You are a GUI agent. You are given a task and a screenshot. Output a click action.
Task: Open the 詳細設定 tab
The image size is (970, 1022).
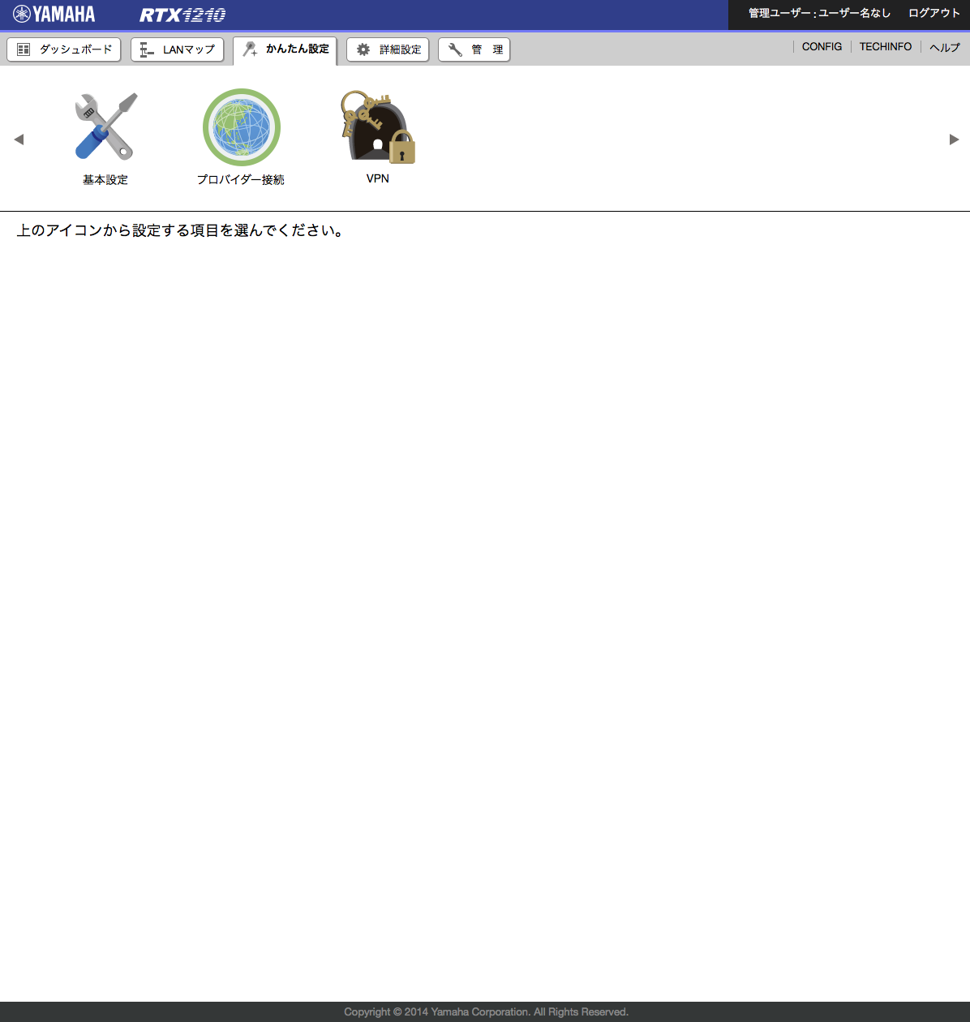[x=388, y=49]
